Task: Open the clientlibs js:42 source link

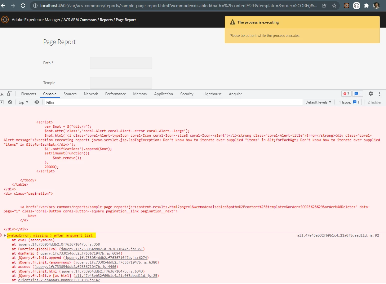Action: (59, 280)
